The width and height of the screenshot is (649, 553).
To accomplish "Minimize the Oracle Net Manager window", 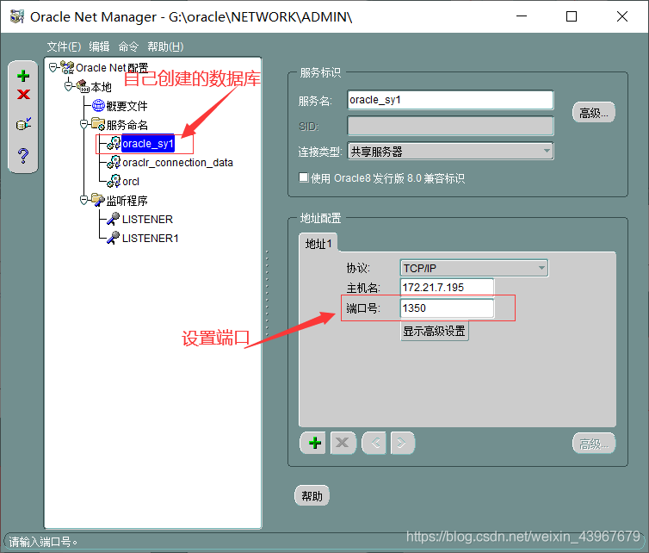I will [522, 16].
